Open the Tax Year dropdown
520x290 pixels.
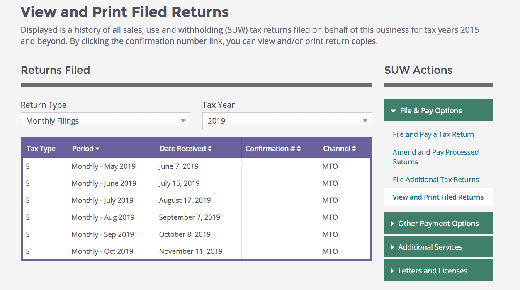pyautogui.click(x=287, y=121)
